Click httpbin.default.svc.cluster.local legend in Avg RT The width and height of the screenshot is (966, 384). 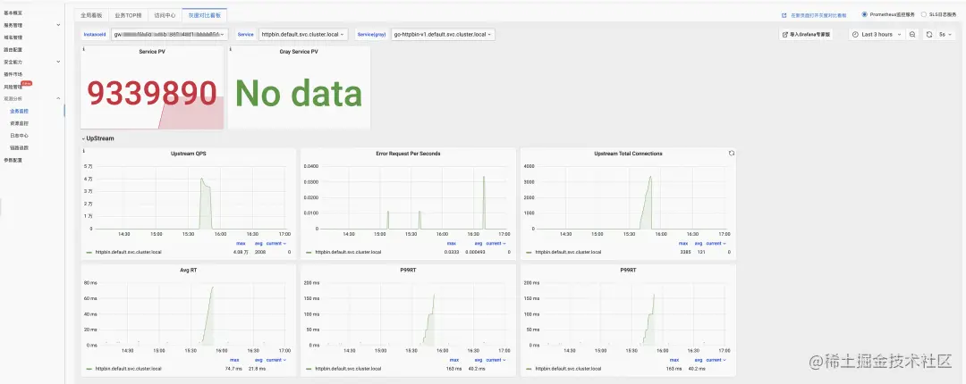(128, 369)
